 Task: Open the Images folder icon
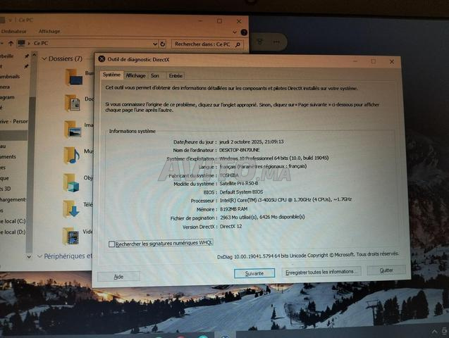click(72, 129)
